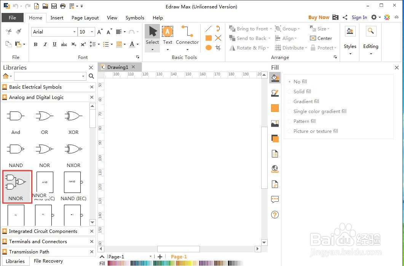Image resolution: width=404 pixels, height=266 pixels.
Task: Select the No fill option
Action: point(298,82)
